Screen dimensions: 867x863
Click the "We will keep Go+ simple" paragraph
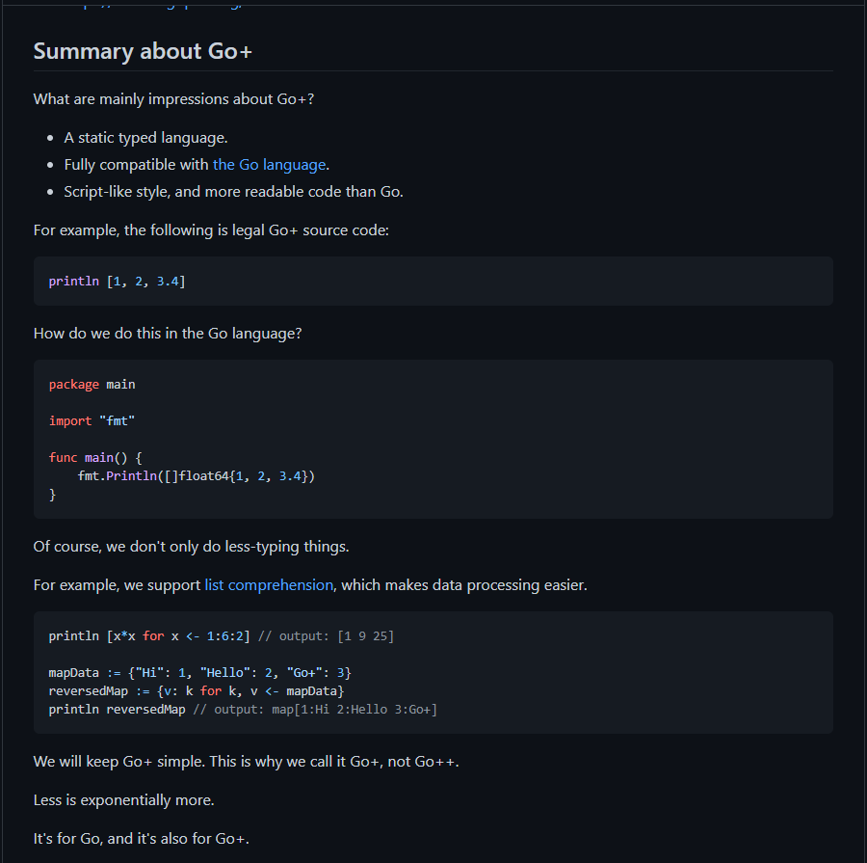[x=246, y=762]
